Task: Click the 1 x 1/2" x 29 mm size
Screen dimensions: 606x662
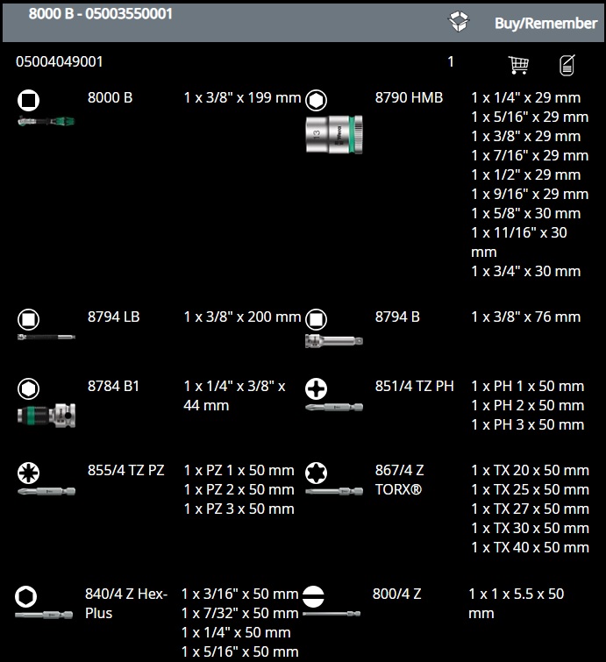Action: point(526,174)
